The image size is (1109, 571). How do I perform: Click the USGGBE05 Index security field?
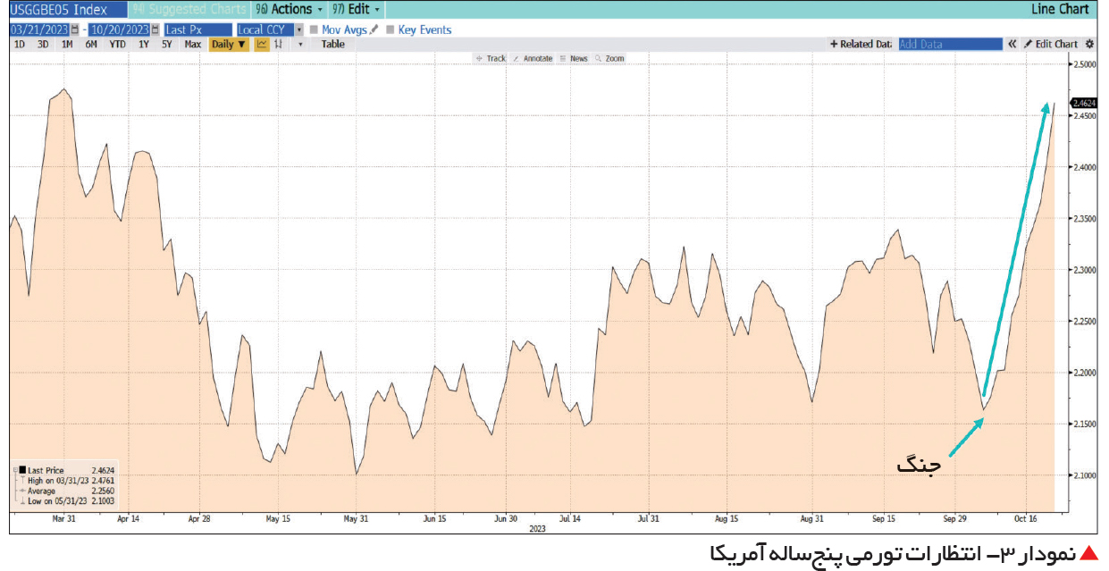coord(67,10)
